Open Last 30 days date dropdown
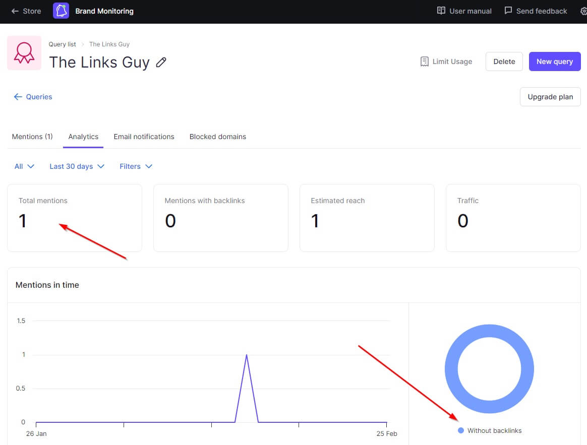This screenshot has height=445, width=587. [77, 166]
